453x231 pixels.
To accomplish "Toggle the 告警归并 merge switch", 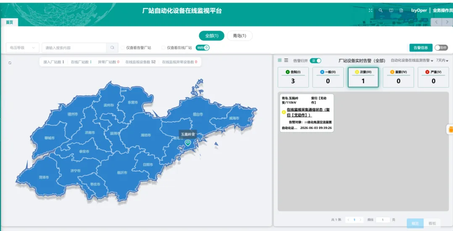I will pyautogui.click(x=316, y=61).
